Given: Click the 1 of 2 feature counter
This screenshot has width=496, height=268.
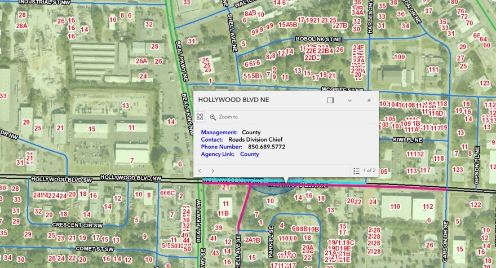Looking at the screenshot, I should coord(369,170).
